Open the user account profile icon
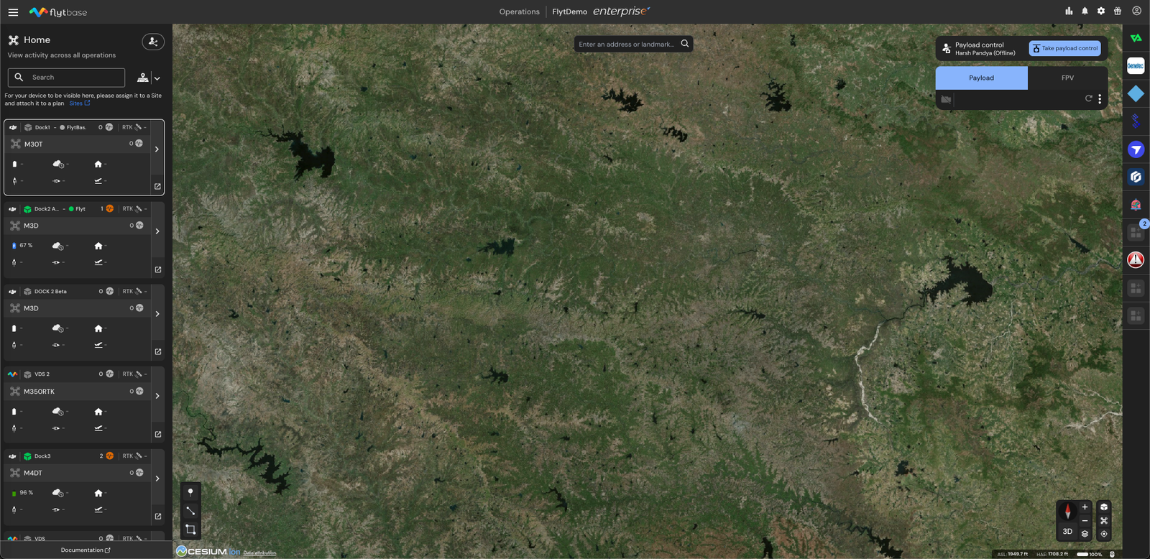 point(1136,11)
